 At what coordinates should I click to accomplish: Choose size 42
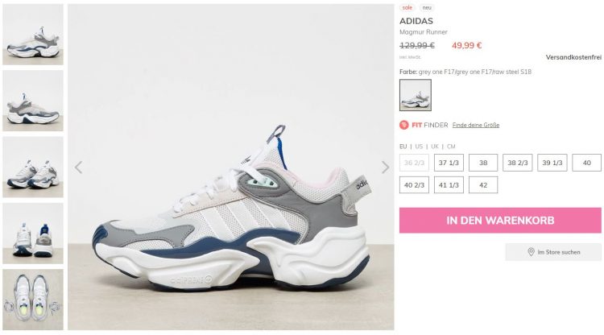tap(483, 185)
